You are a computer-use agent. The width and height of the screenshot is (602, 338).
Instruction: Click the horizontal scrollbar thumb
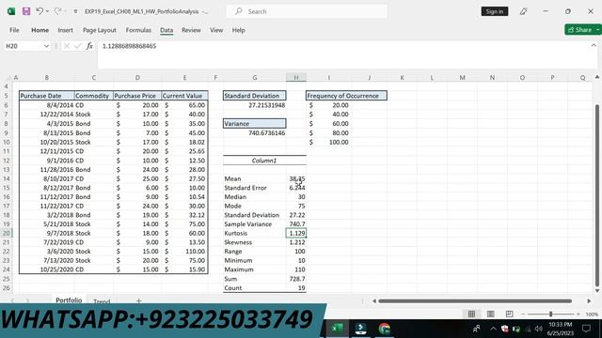tap(475, 301)
